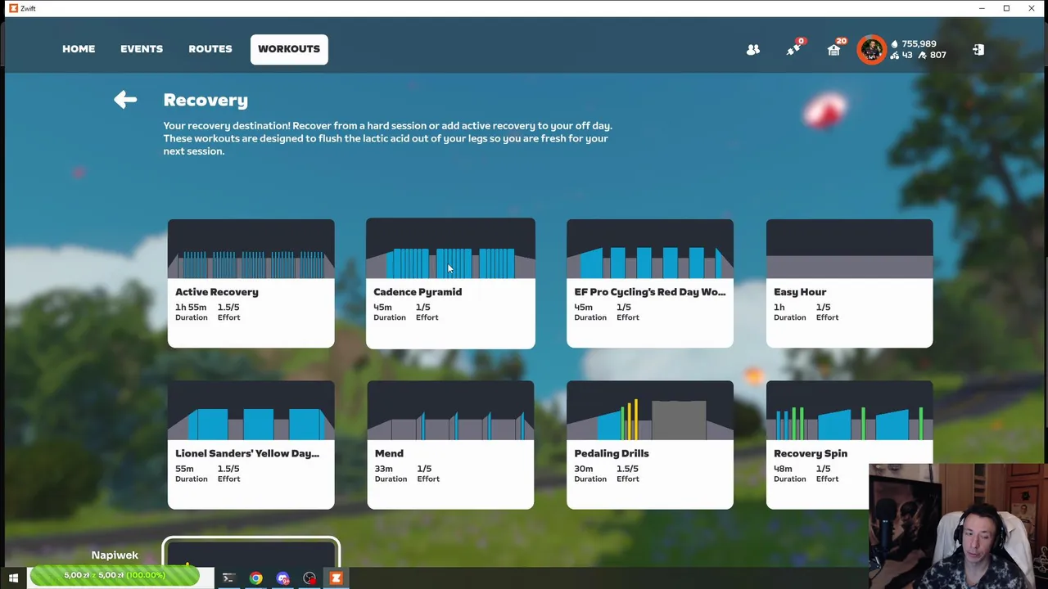Click the green 5,00 zł progress bar

click(115, 576)
